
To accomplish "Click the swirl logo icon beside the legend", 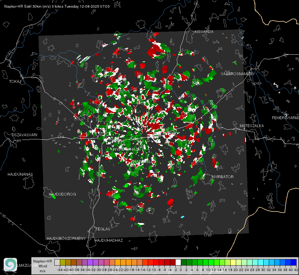I will 10,265.
